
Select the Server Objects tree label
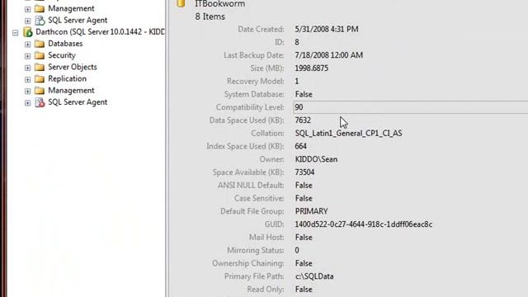point(73,67)
